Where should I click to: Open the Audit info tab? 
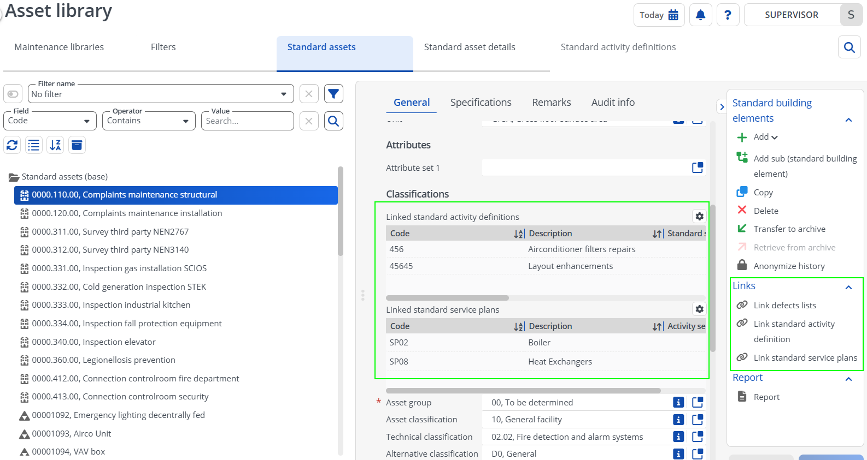[613, 102]
